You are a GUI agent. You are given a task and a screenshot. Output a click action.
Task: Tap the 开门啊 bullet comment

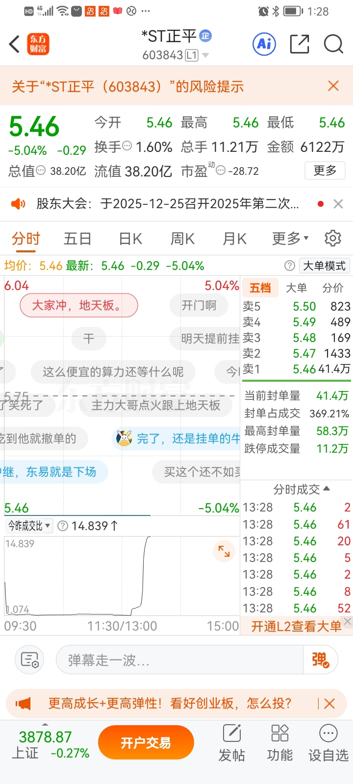click(199, 305)
